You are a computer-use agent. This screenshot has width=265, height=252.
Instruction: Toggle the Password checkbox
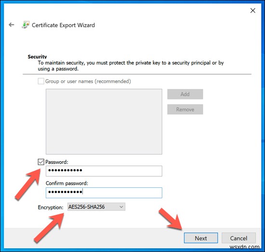click(41, 162)
